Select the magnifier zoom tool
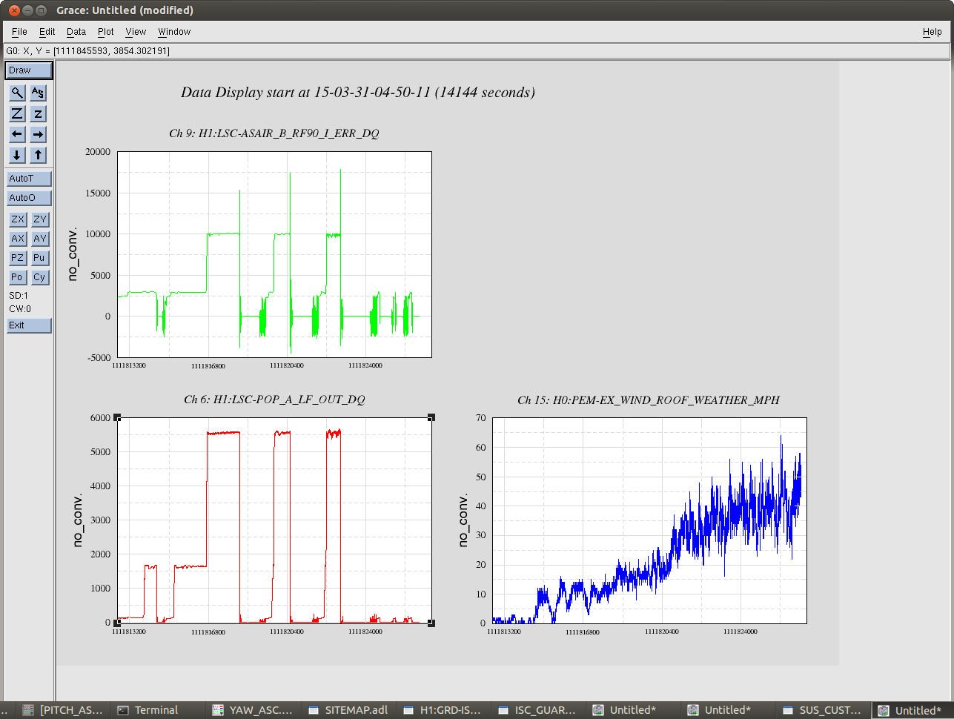 17,93
